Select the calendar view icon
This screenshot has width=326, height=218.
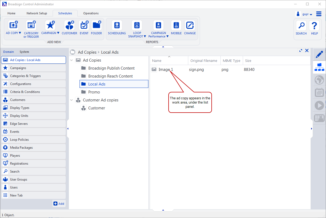319,92
